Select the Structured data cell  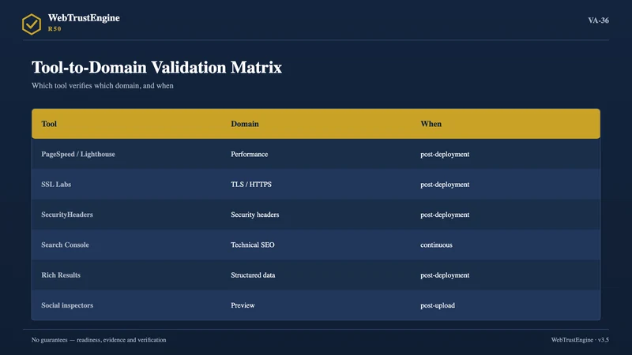253,275
